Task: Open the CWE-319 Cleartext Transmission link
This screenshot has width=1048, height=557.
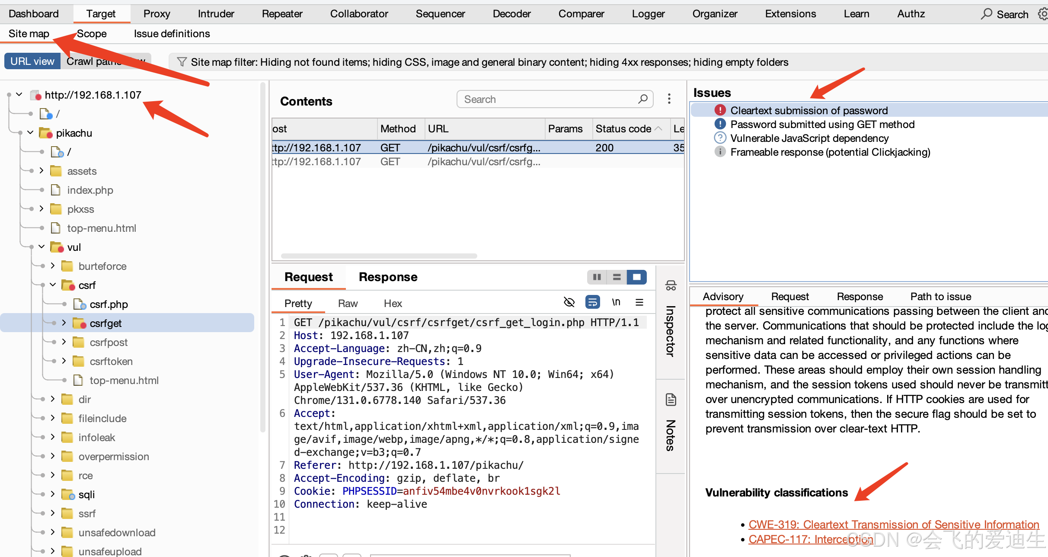Action: coord(893,525)
